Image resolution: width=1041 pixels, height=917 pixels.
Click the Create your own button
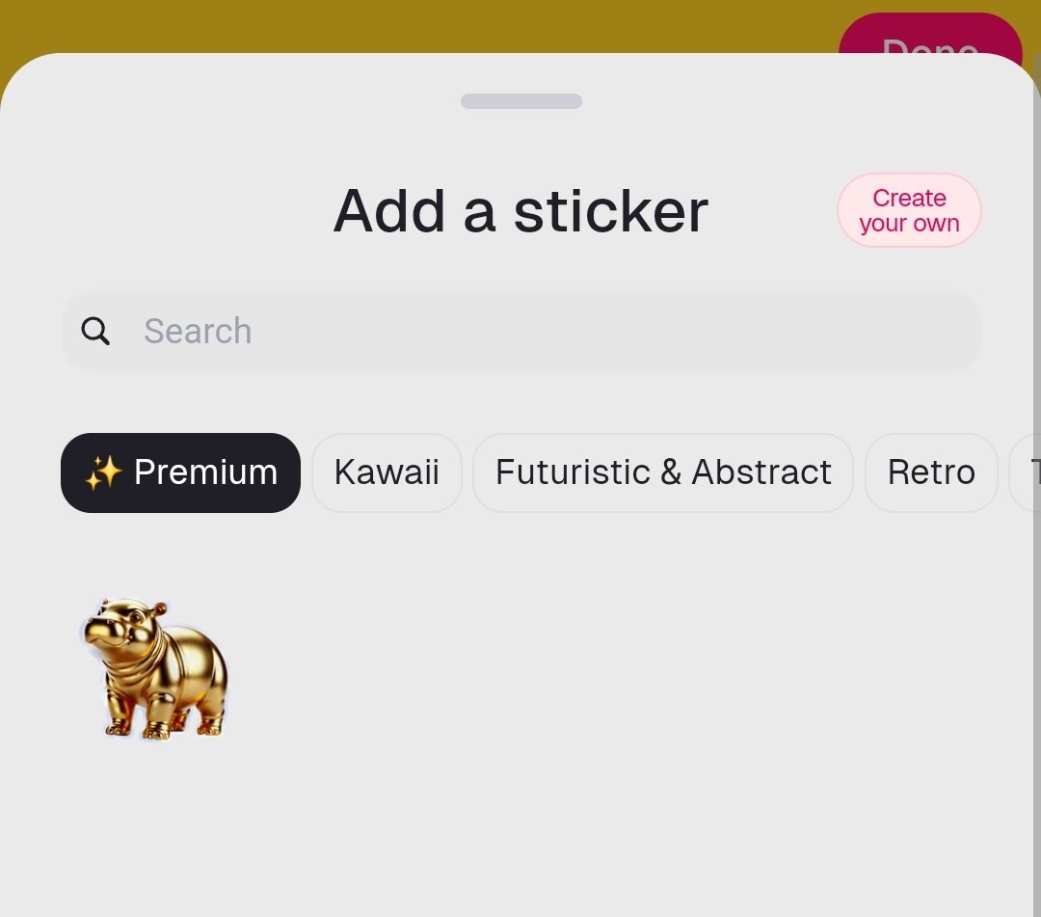pyautogui.click(x=909, y=210)
